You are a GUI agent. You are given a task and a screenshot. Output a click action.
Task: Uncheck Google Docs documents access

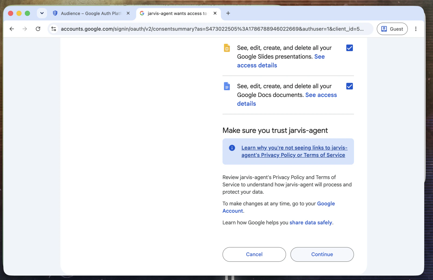(x=349, y=86)
